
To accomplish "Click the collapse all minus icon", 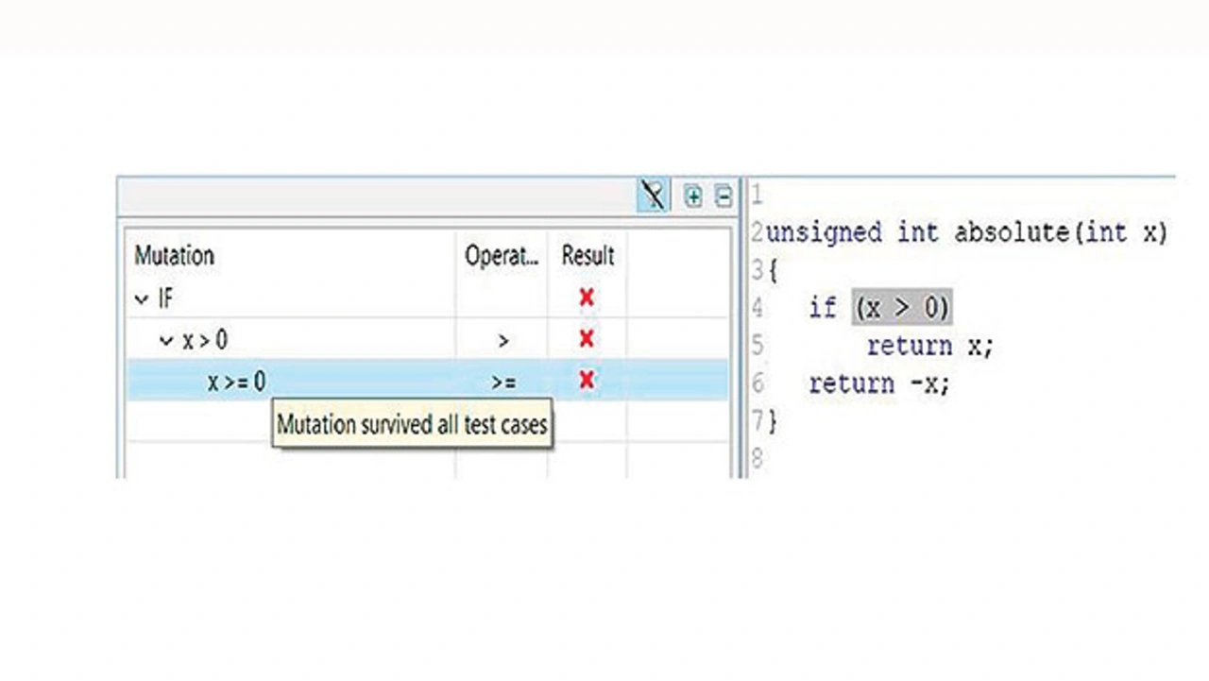I will [x=723, y=196].
